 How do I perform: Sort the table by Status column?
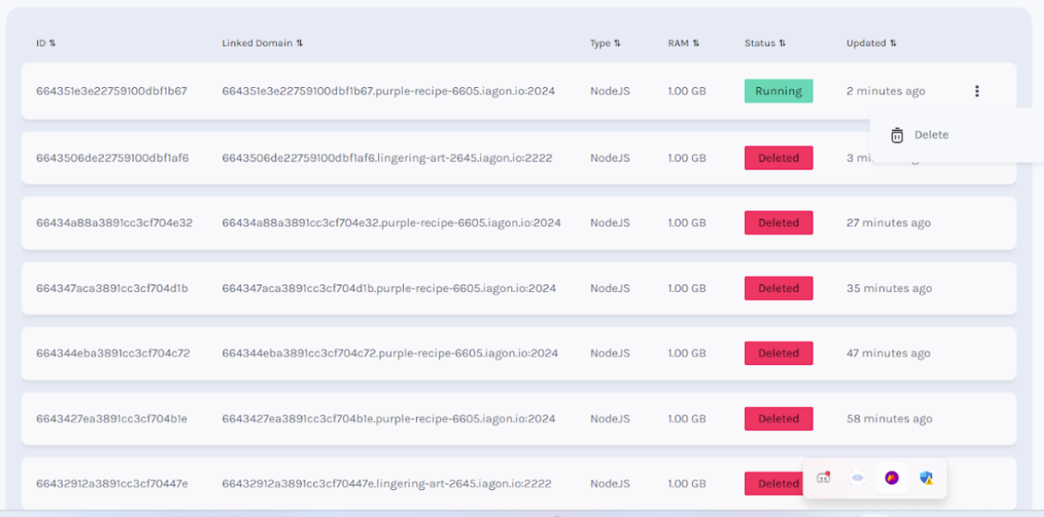pyautogui.click(x=782, y=44)
